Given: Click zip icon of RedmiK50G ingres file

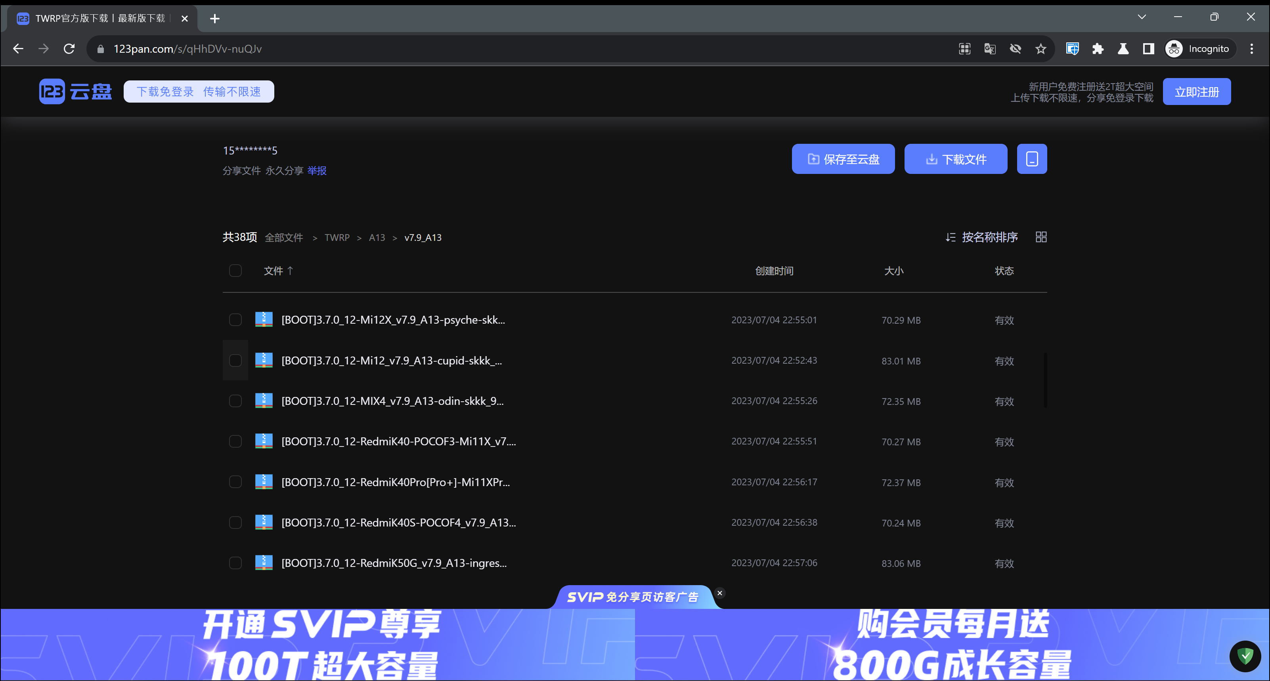Looking at the screenshot, I should tap(264, 563).
